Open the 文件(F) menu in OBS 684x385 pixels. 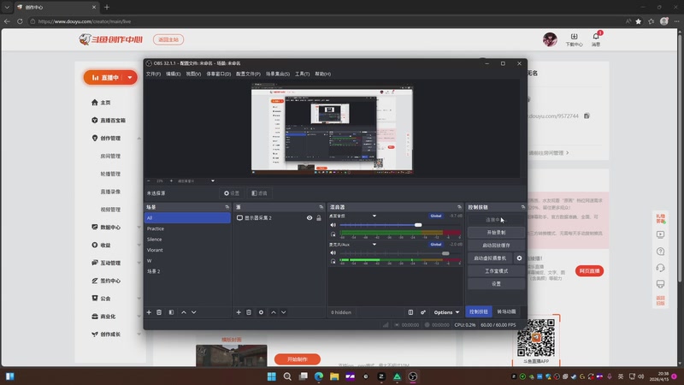click(153, 74)
